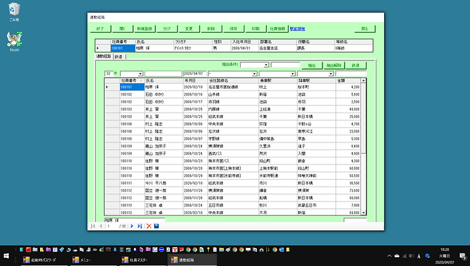Click the 名古屋支店 department cell
This screenshot has height=266, width=470.
277,48
